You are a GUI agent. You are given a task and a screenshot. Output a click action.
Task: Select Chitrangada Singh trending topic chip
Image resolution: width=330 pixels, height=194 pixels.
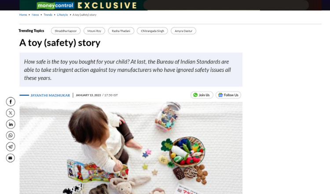pos(152,31)
